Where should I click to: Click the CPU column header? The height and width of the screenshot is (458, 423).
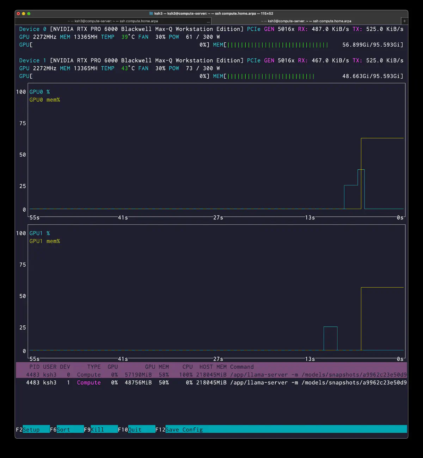point(188,367)
